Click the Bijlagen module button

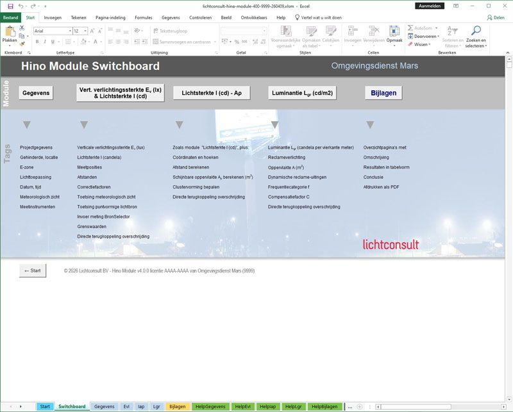coord(383,93)
